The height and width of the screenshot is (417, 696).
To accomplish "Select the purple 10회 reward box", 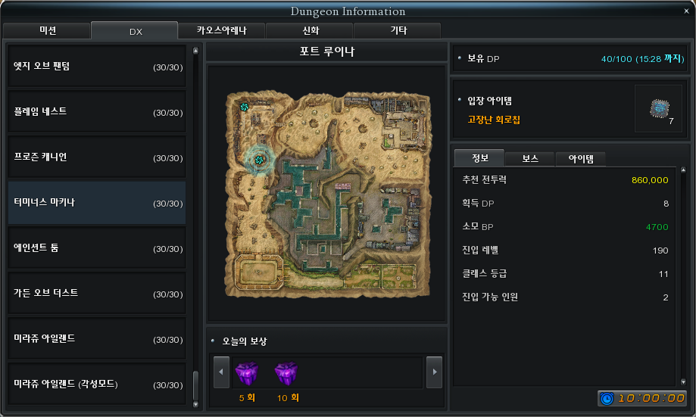I will tap(286, 373).
